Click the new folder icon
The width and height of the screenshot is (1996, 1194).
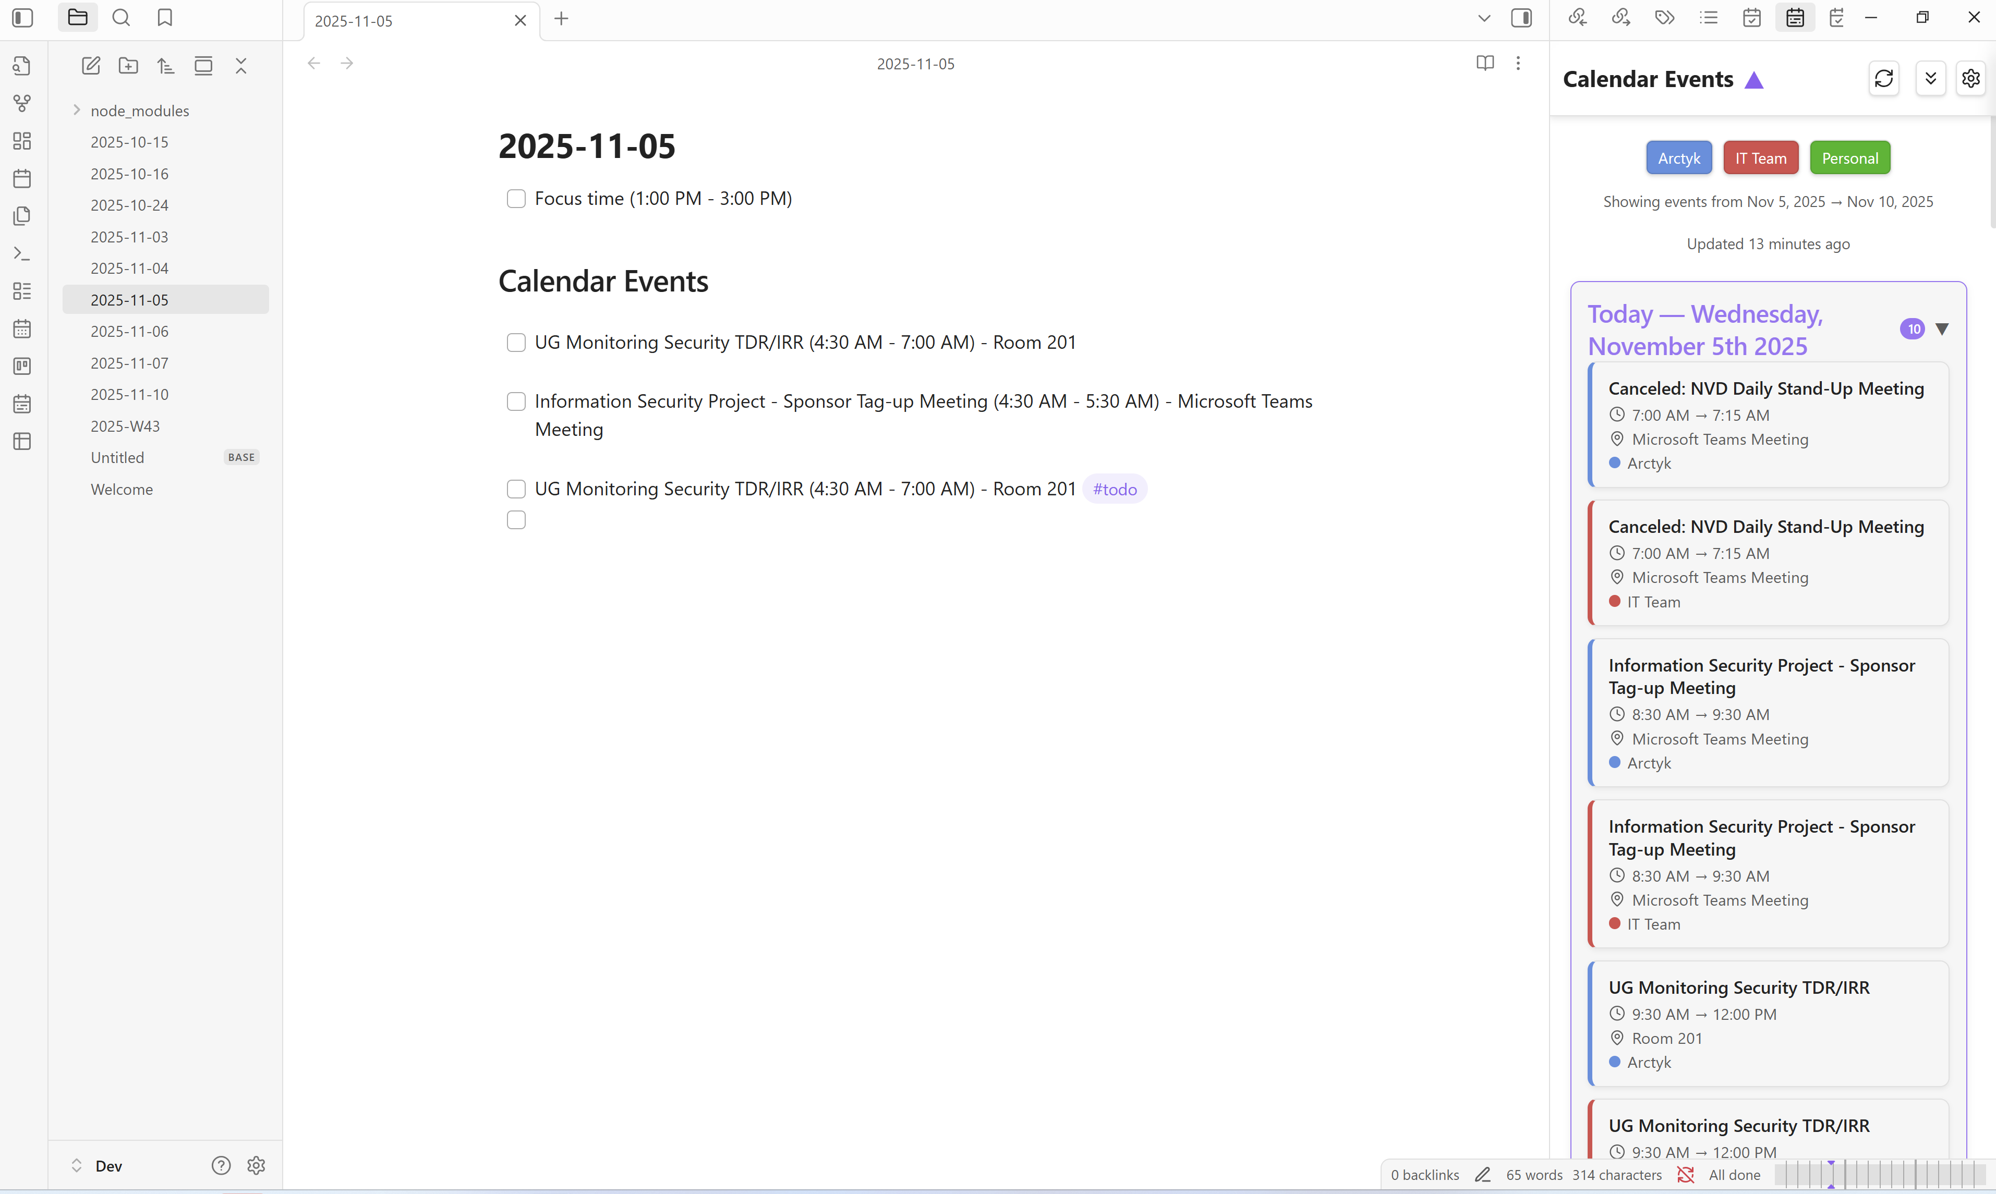[129, 66]
